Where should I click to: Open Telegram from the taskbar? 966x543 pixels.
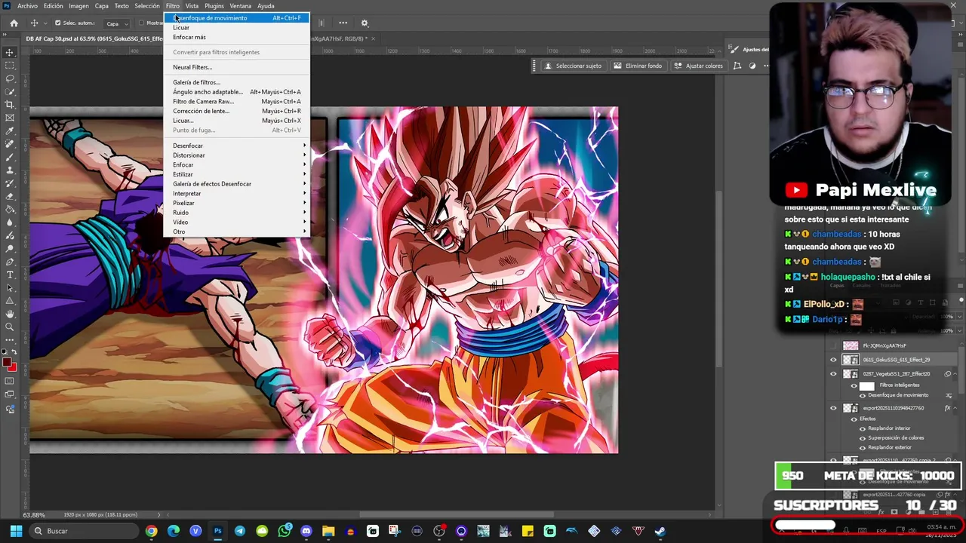pos(239,531)
